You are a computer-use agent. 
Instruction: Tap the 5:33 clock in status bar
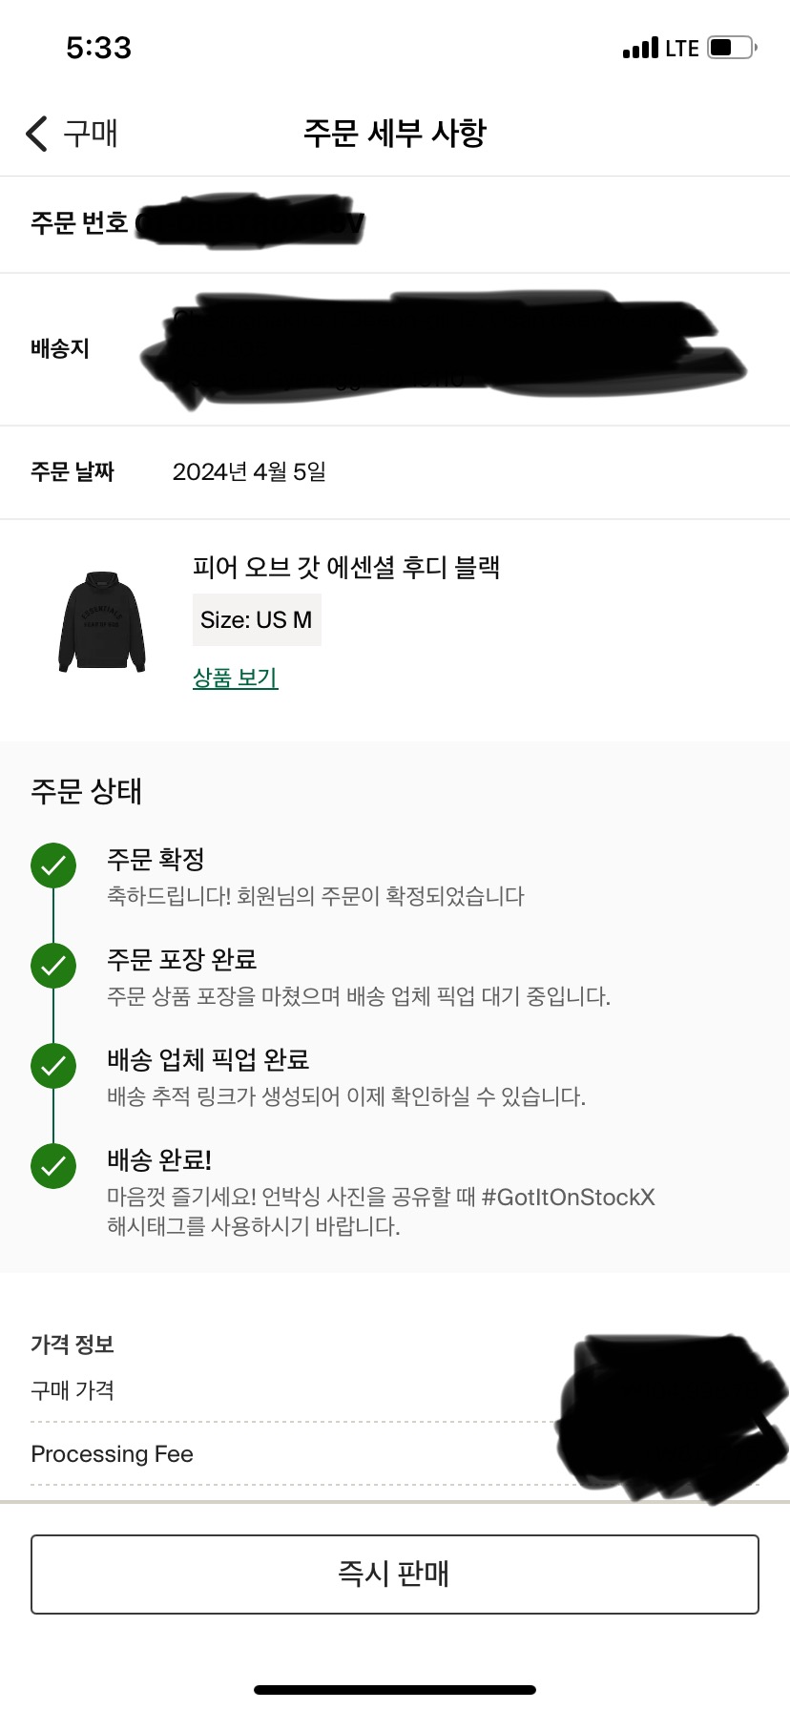(99, 48)
